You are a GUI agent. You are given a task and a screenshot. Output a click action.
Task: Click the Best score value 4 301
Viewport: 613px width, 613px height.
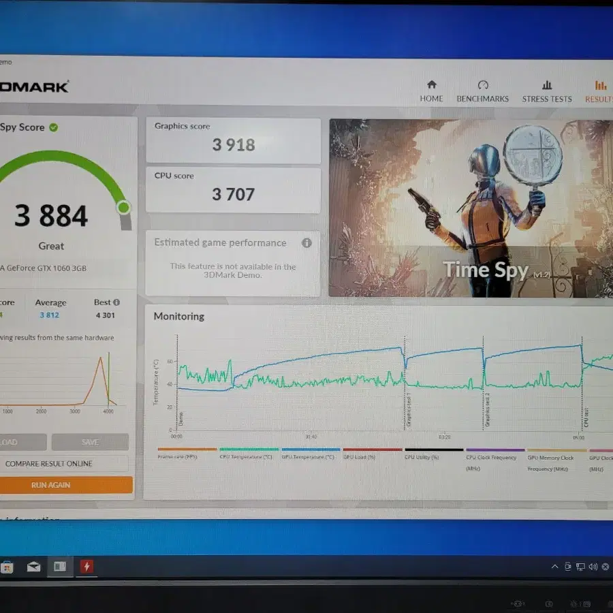click(x=106, y=315)
